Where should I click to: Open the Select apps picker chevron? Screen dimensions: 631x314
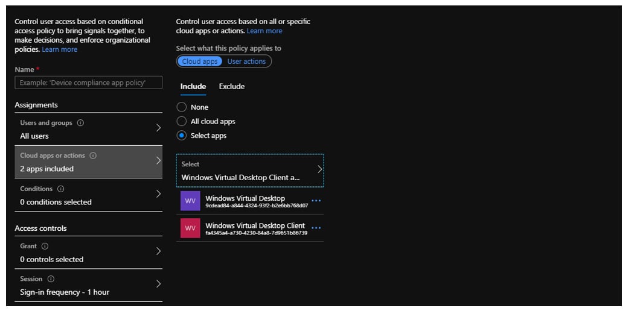point(320,169)
